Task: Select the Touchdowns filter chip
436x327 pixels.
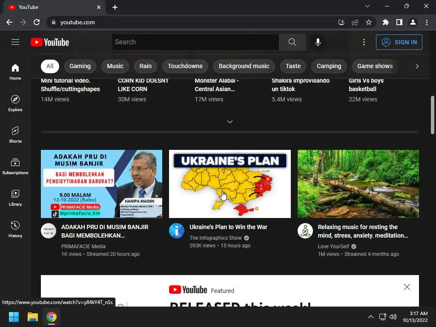Action: point(185,66)
